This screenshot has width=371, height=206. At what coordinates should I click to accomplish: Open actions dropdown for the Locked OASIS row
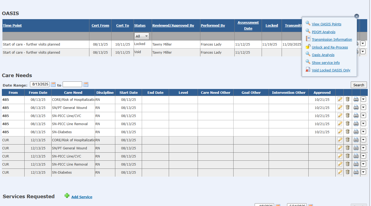[363, 43]
